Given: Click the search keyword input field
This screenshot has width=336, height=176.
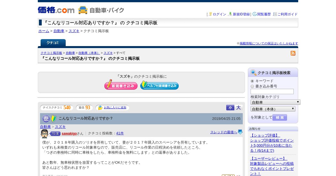Looking at the screenshot, I should coord(272,92).
